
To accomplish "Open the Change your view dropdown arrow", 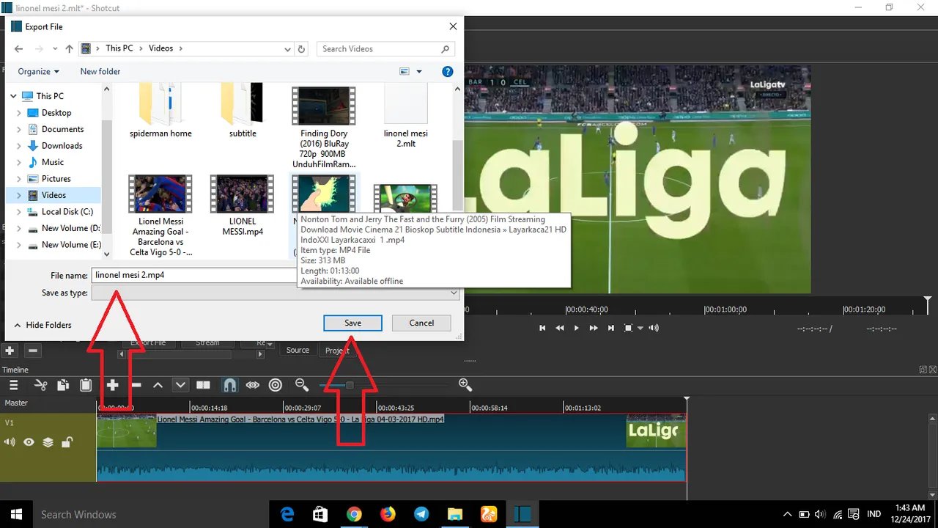I will click(x=419, y=72).
